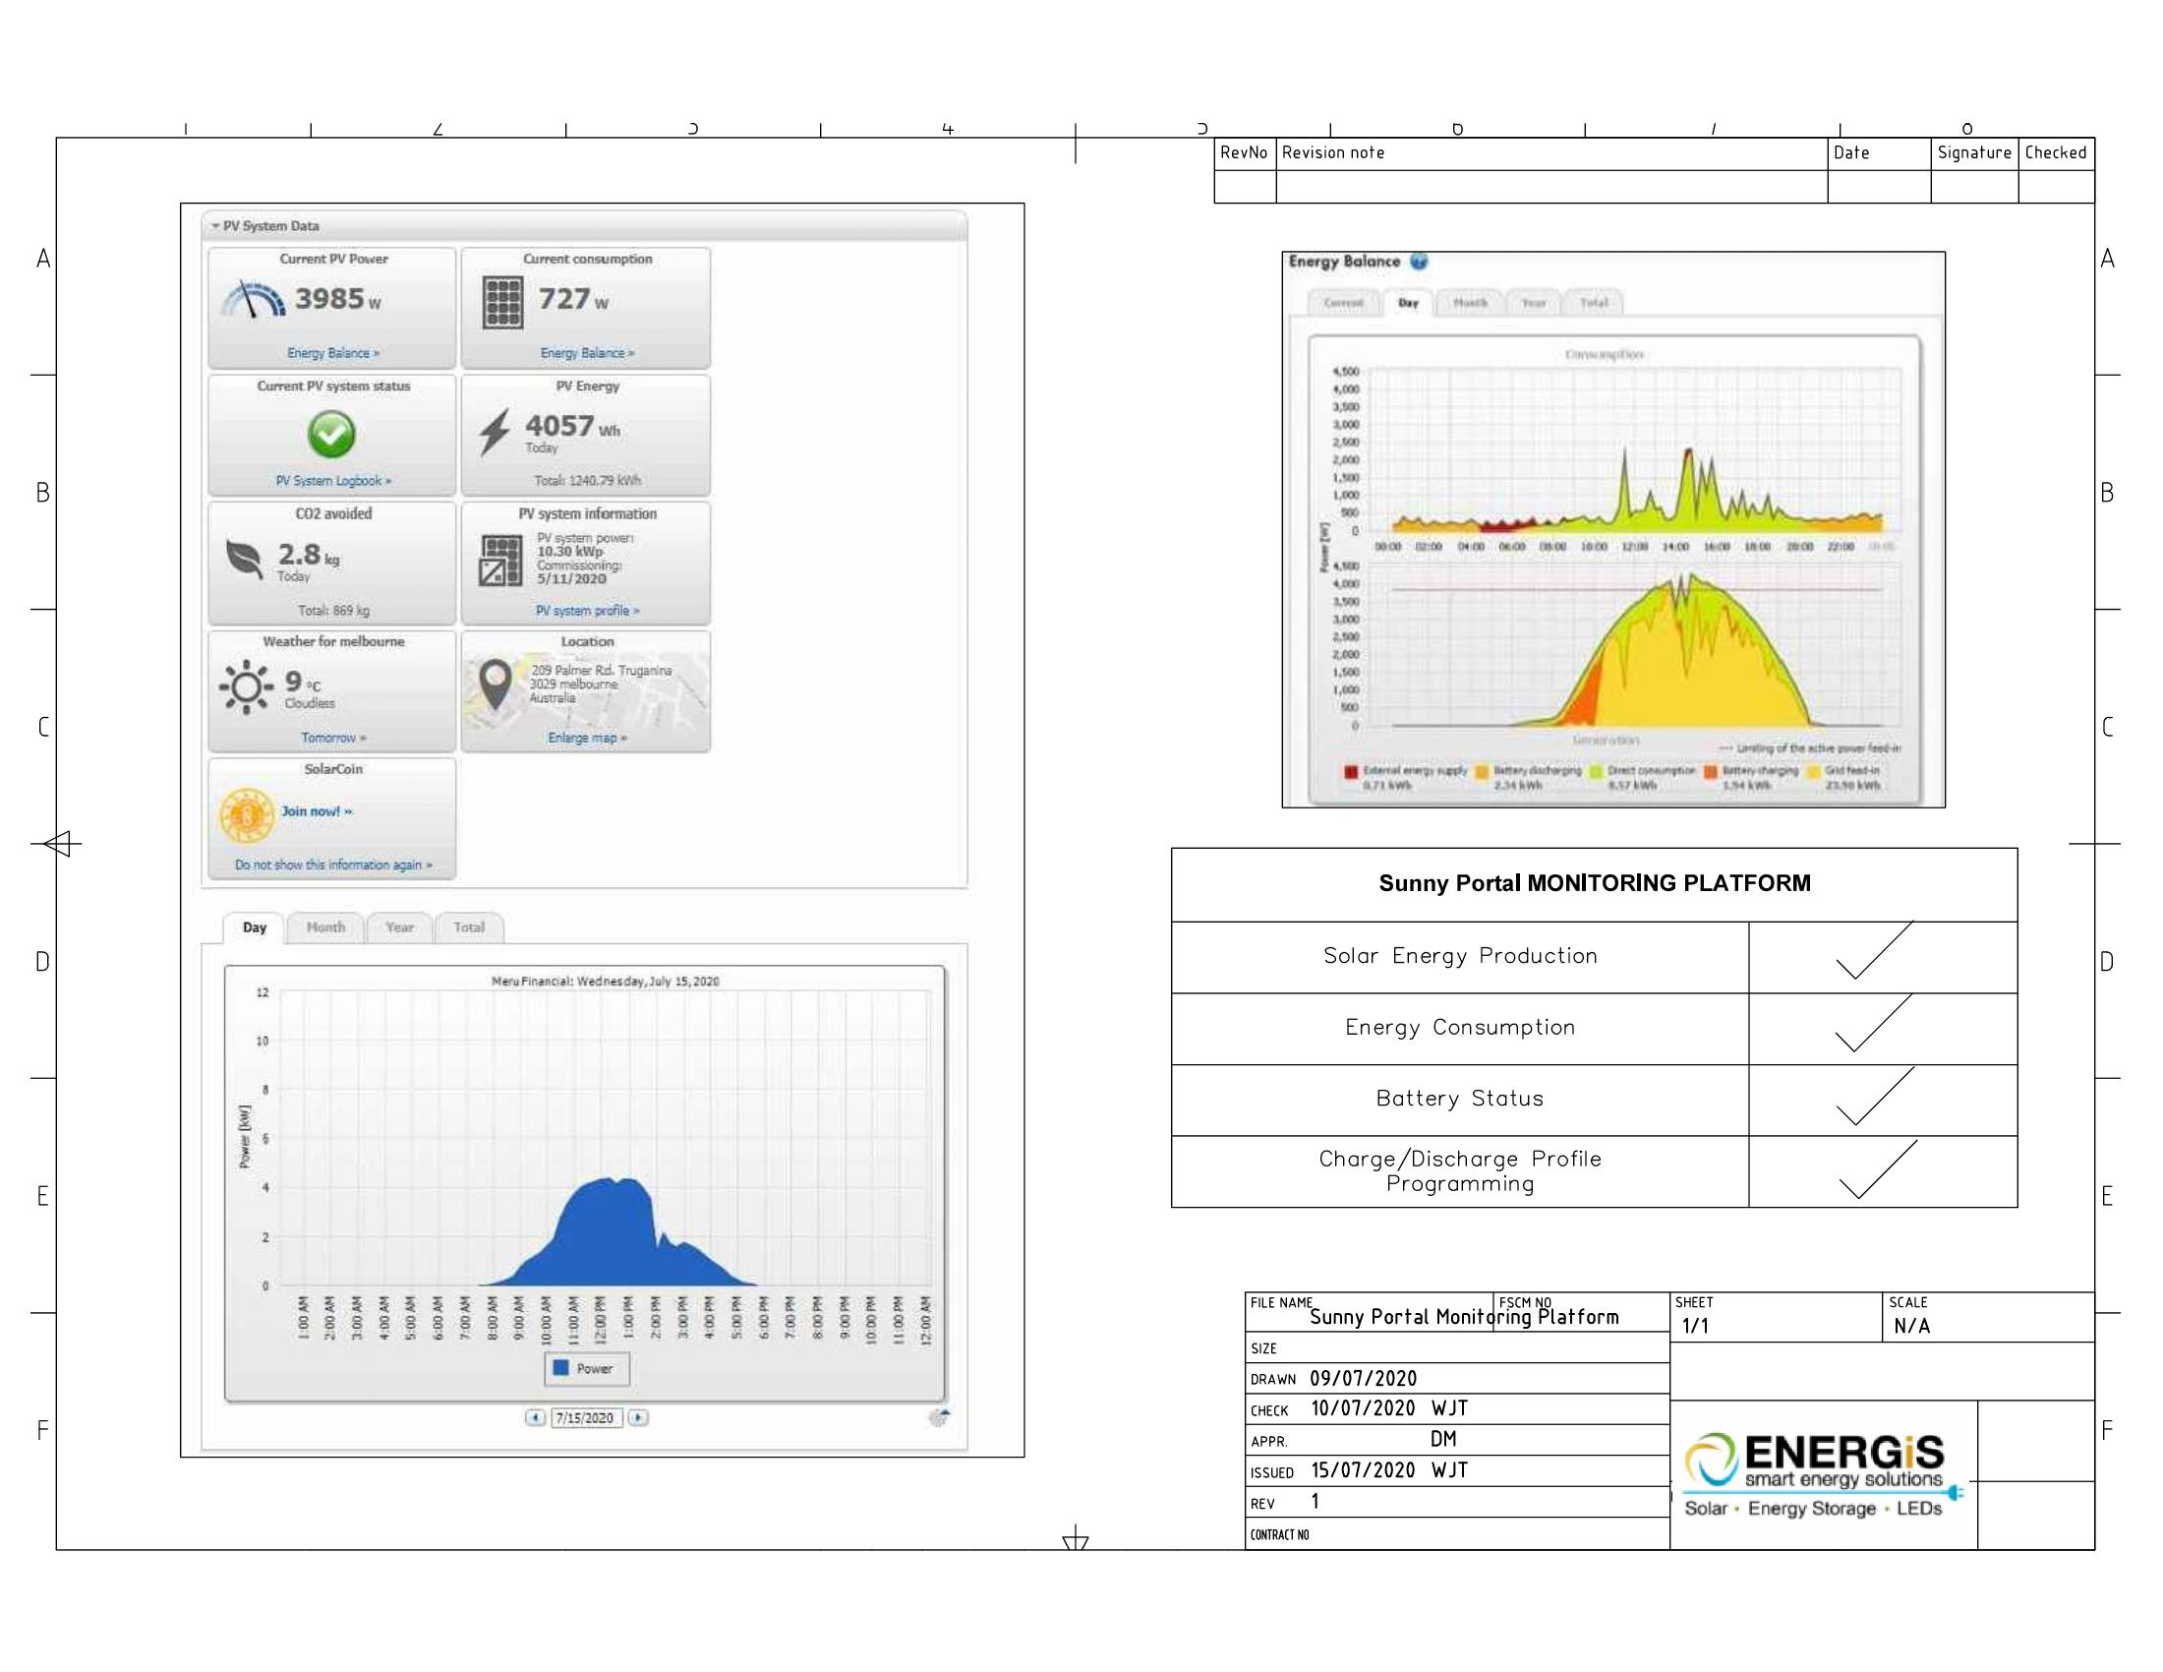
Task: Click the sun weather icon for melbourne
Action: 247,687
